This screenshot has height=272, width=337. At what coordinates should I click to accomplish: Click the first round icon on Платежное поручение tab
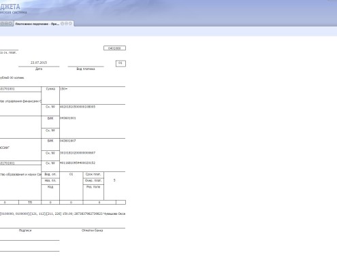[x=62, y=24]
